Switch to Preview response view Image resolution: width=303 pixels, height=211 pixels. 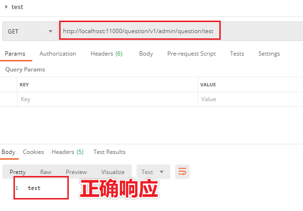point(76,172)
